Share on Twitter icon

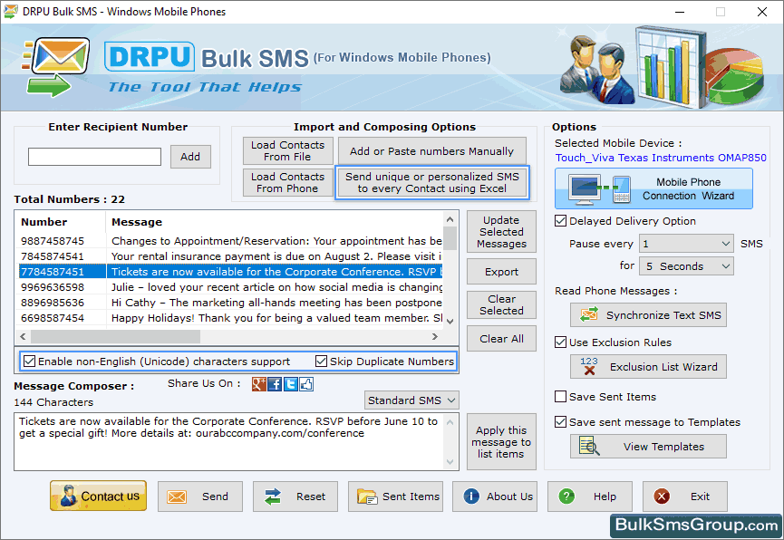[x=291, y=384]
